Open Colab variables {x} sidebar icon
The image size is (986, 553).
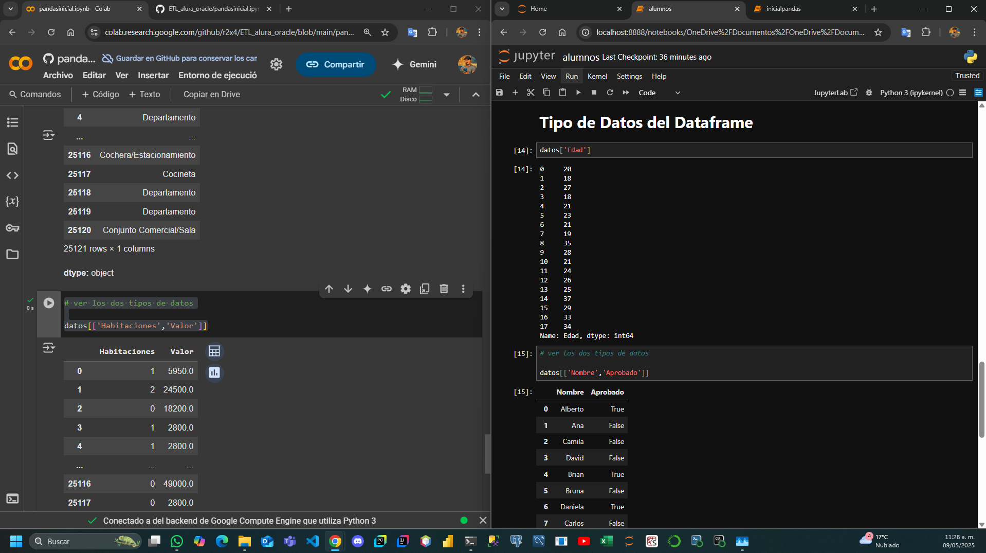pyautogui.click(x=12, y=201)
